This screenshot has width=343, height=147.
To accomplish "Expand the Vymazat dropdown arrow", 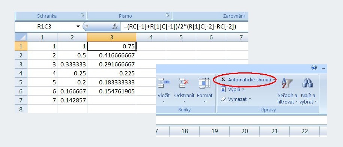I will (x=250, y=99).
